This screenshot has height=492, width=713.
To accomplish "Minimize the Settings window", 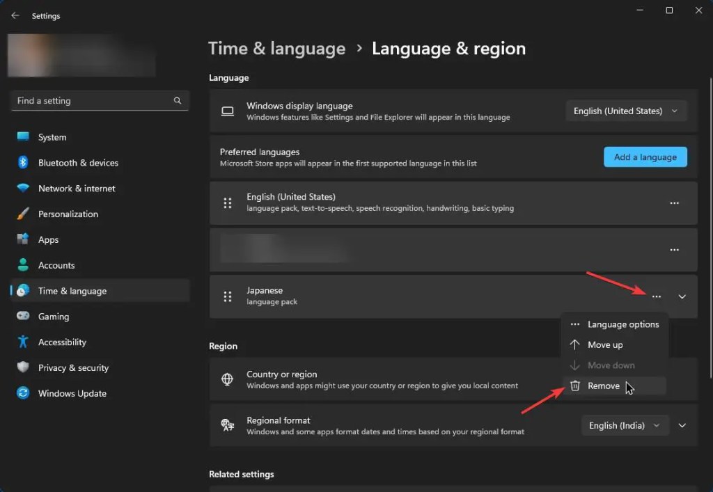I will coord(640,10).
